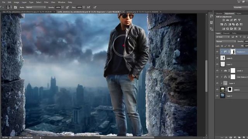Filter layers by adjustment layer kind
Image resolution: width=248 pixels, height=139 pixels.
click(x=237, y=37)
